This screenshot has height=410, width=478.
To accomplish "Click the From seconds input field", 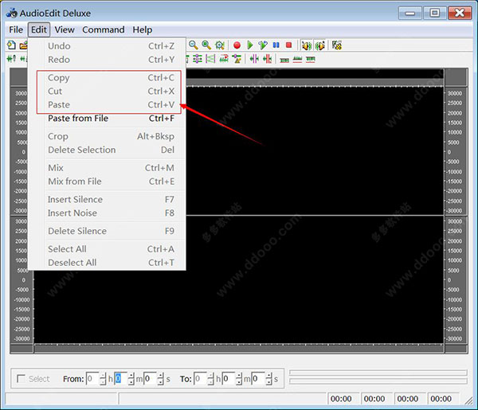I will coord(151,379).
